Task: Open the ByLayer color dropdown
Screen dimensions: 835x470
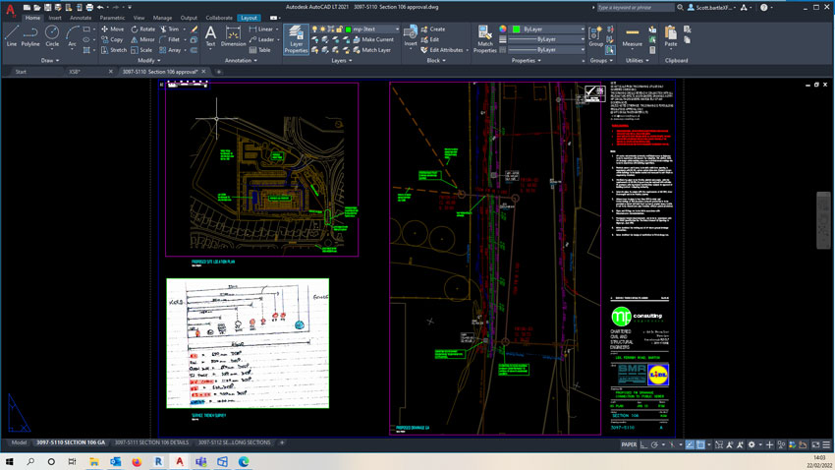Action: (x=584, y=29)
